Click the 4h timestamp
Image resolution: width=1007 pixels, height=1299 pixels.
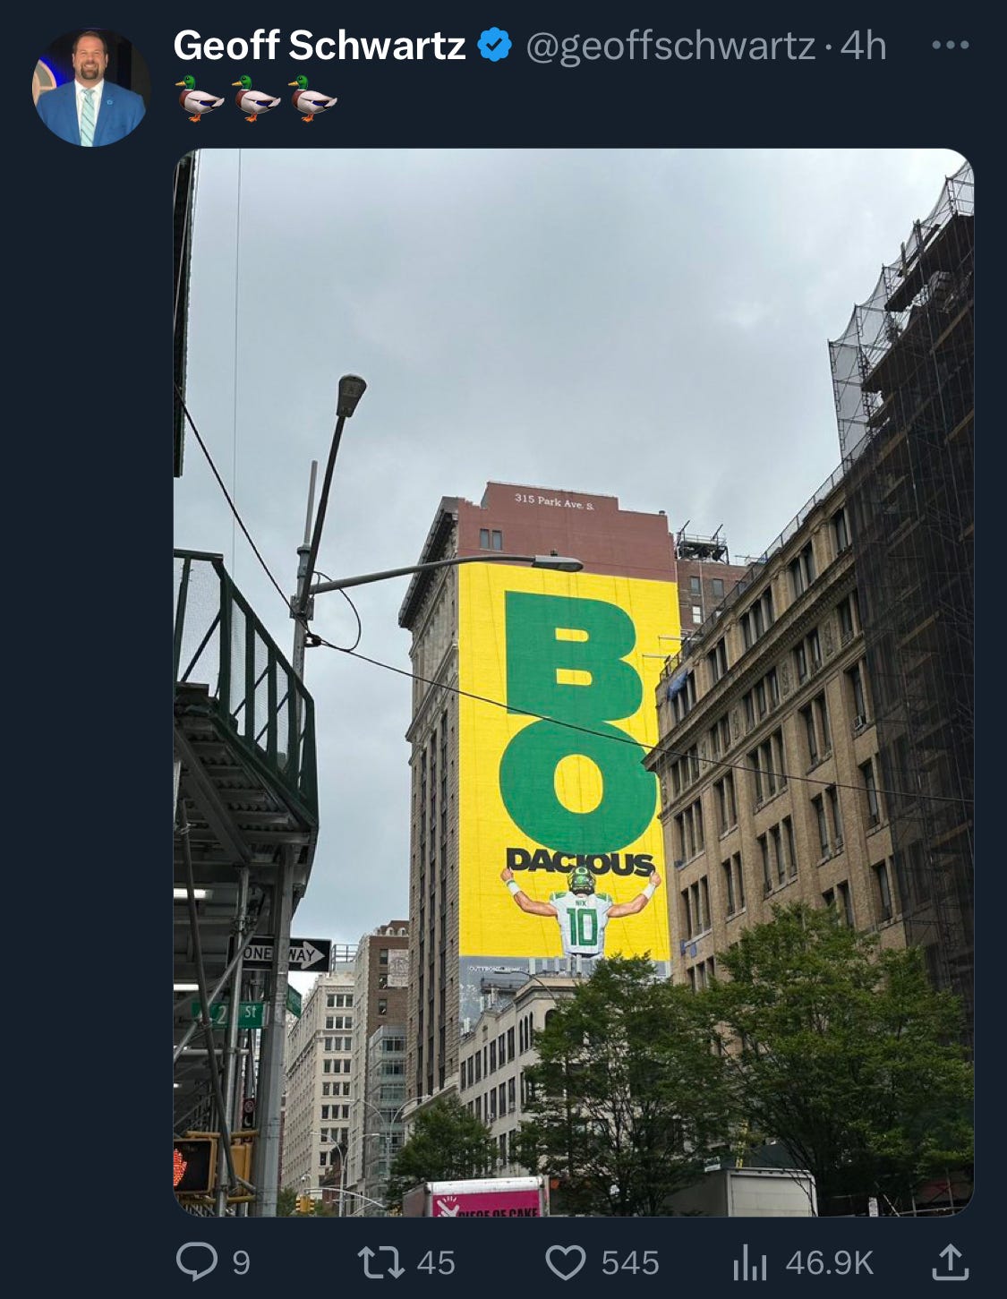click(863, 45)
